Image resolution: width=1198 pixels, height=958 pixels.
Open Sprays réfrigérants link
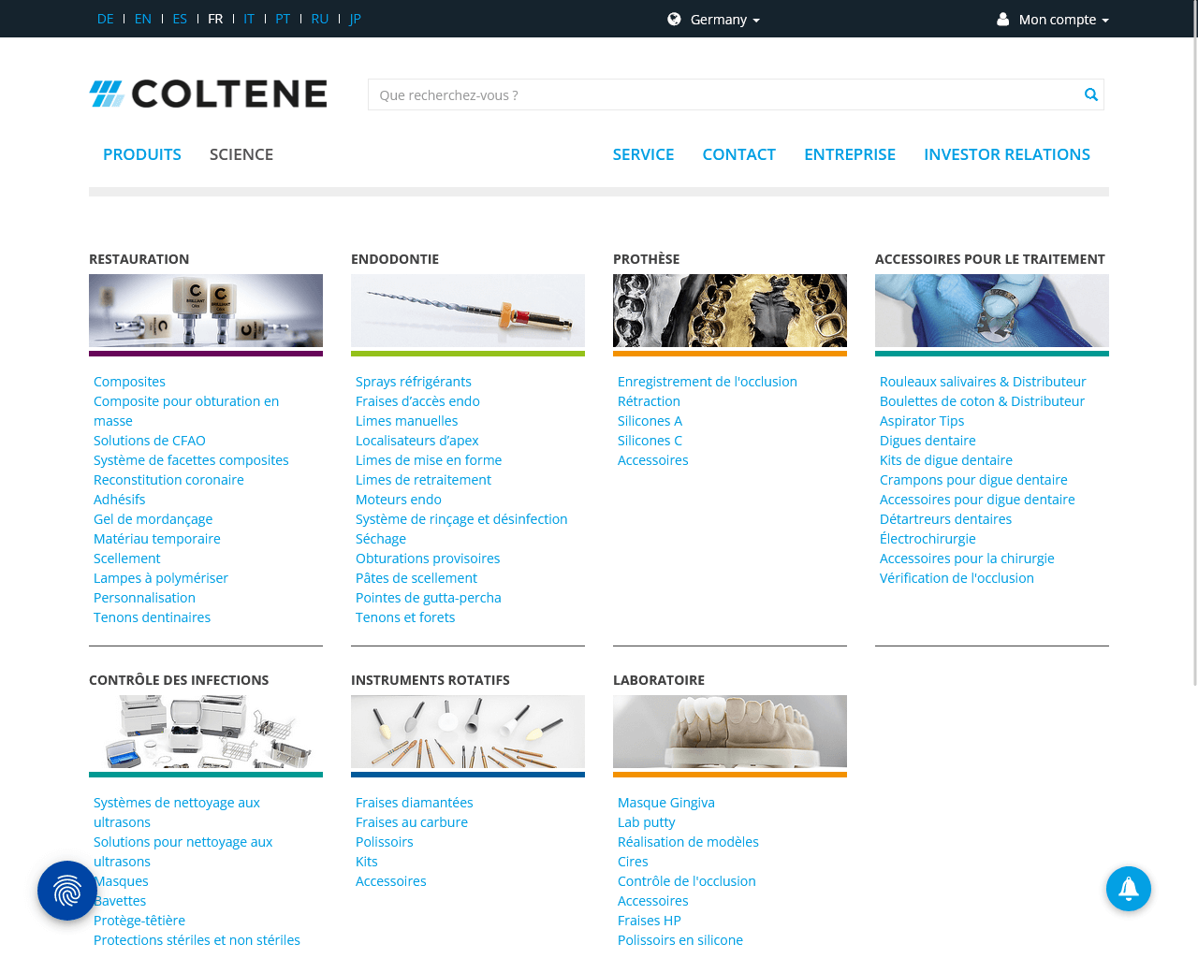tap(414, 382)
